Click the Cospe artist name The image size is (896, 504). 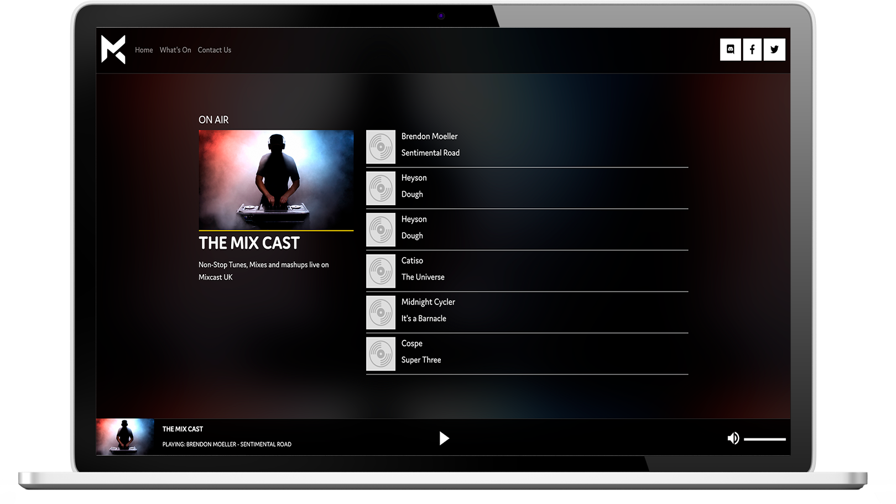point(412,344)
